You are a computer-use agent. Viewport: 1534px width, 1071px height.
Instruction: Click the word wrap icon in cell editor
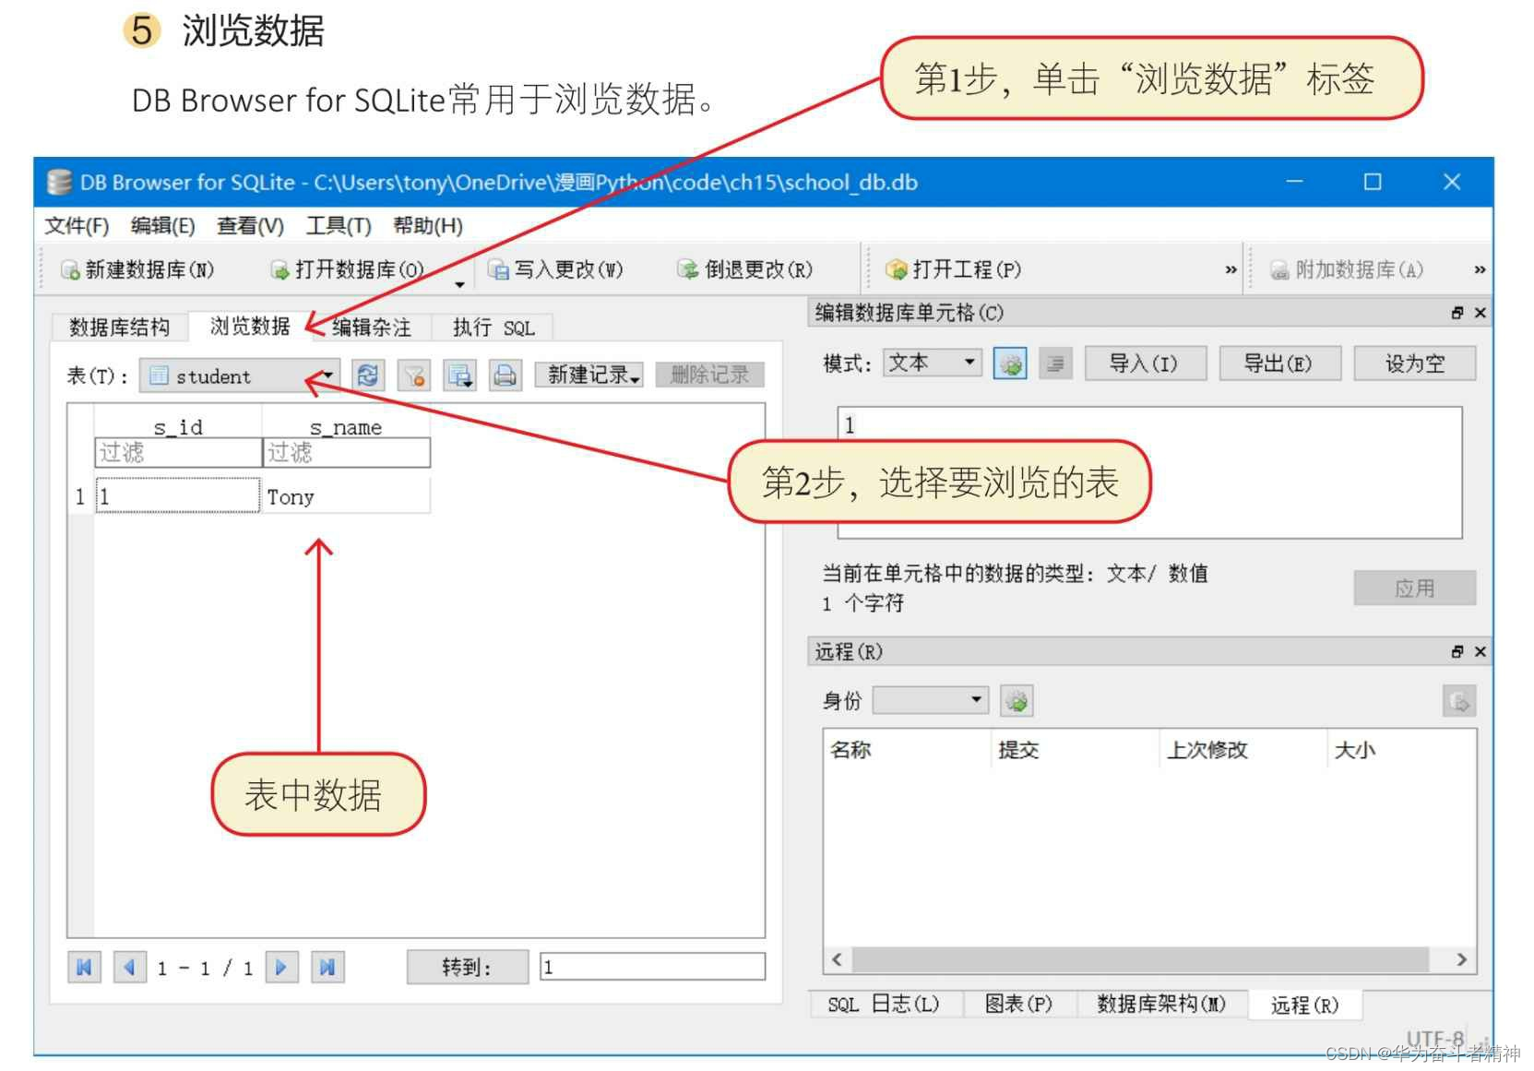tap(1055, 363)
